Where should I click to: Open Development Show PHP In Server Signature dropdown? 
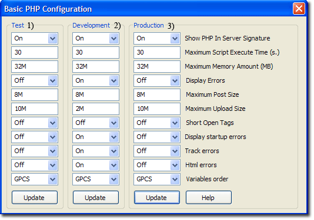pos(96,38)
